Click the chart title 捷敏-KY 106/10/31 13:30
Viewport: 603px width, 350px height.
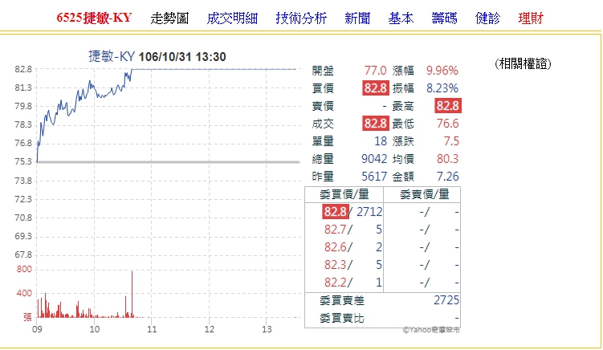pyautogui.click(x=157, y=57)
